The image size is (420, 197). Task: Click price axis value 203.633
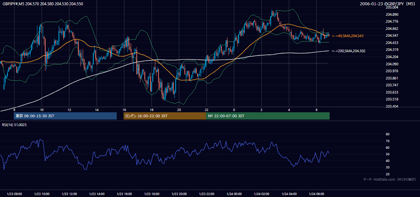pyautogui.click(x=392, y=92)
